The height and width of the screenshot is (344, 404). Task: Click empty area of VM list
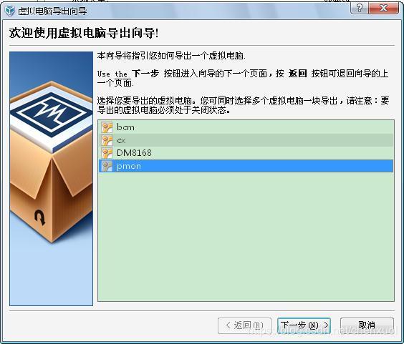tap(246, 237)
